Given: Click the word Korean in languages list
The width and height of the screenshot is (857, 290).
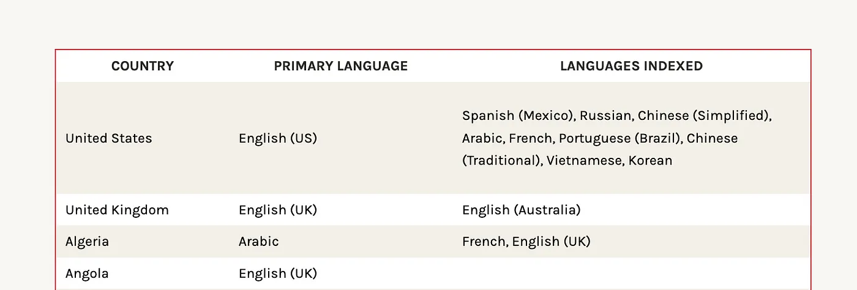Looking at the screenshot, I should click(650, 161).
